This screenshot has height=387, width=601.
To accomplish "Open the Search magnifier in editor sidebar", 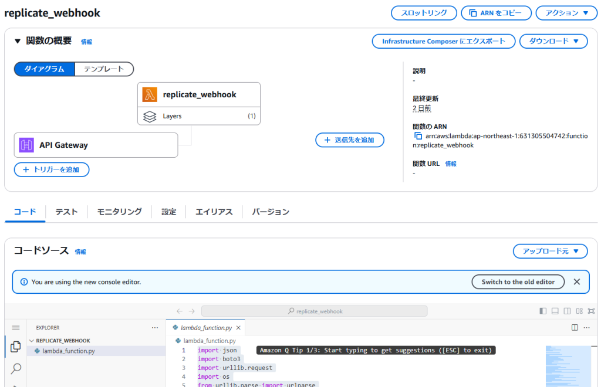I will [x=16, y=368].
